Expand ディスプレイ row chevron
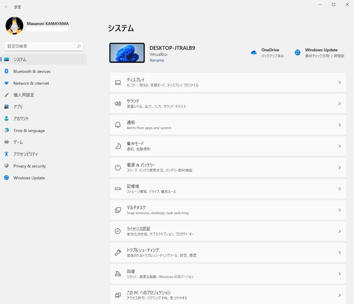 pyautogui.click(x=340, y=83)
